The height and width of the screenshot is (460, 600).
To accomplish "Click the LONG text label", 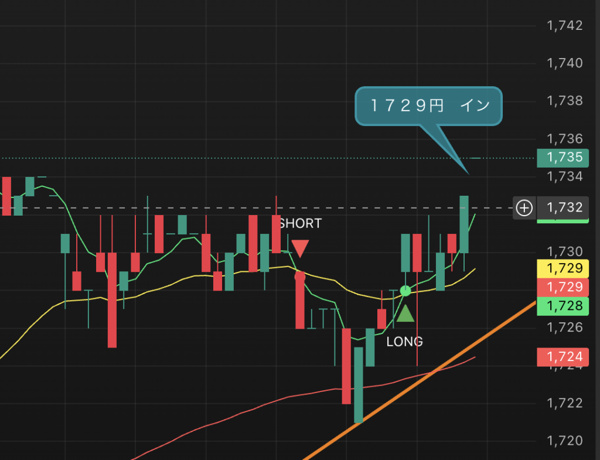I will click(x=404, y=341).
